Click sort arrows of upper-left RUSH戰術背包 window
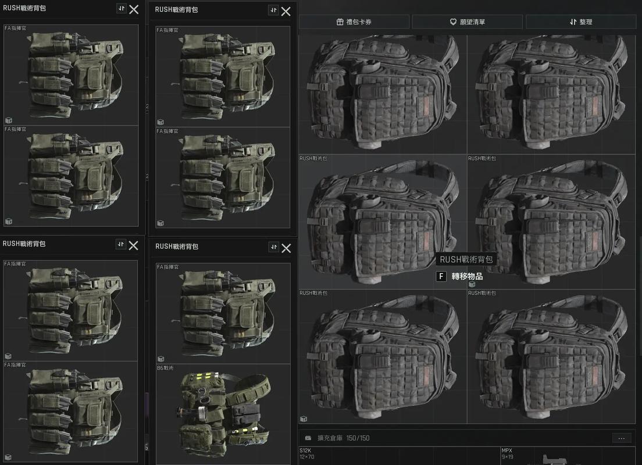 coord(121,8)
